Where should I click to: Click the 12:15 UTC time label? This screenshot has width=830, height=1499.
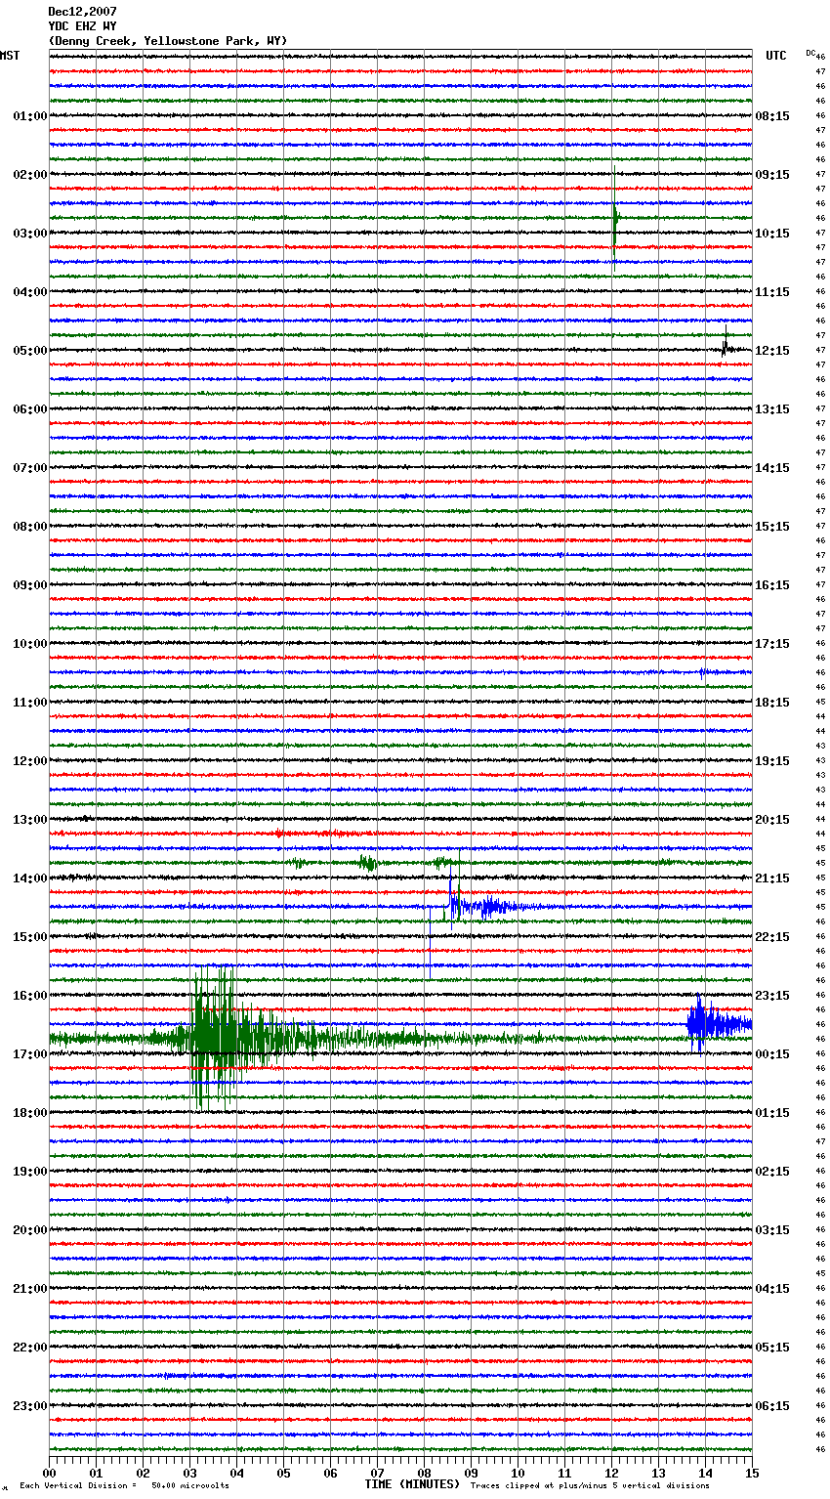[x=772, y=351]
